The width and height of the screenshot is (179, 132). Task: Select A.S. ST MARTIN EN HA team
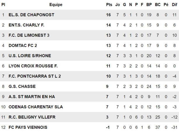click(32, 97)
